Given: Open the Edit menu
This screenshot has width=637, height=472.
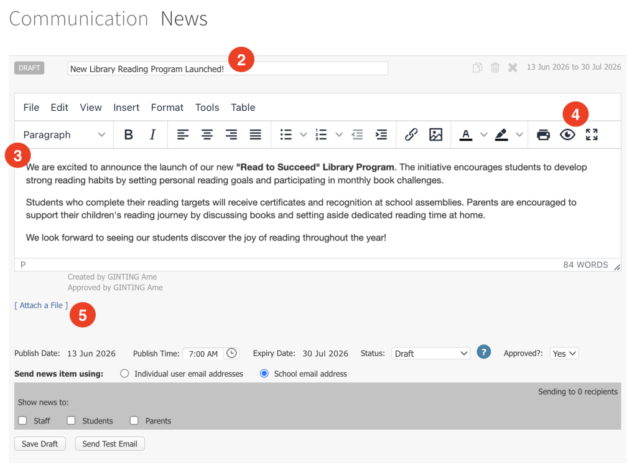Looking at the screenshot, I should tap(59, 107).
